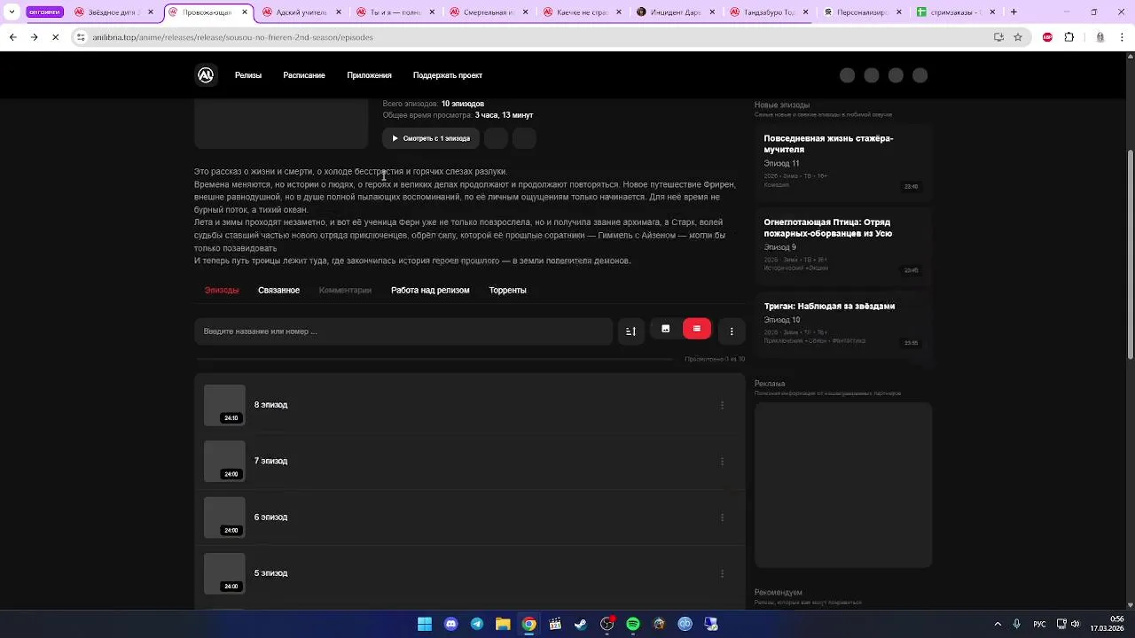This screenshot has height=638, width=1135.
Task: Open Steam from the taskbar
Action: (581, 624)
